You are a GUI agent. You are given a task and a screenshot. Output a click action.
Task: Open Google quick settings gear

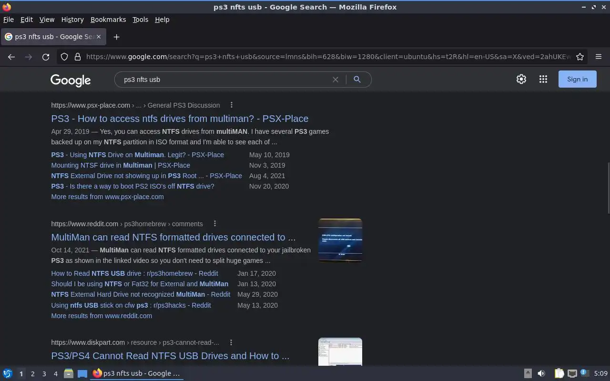521,80
